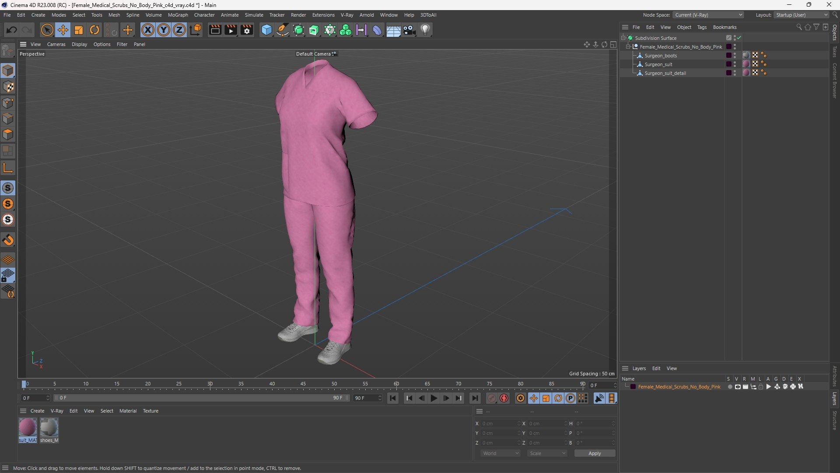Open Scale mode dropdown
The height and width of the screenshot is (473, 840).
[x=547, y=453]
